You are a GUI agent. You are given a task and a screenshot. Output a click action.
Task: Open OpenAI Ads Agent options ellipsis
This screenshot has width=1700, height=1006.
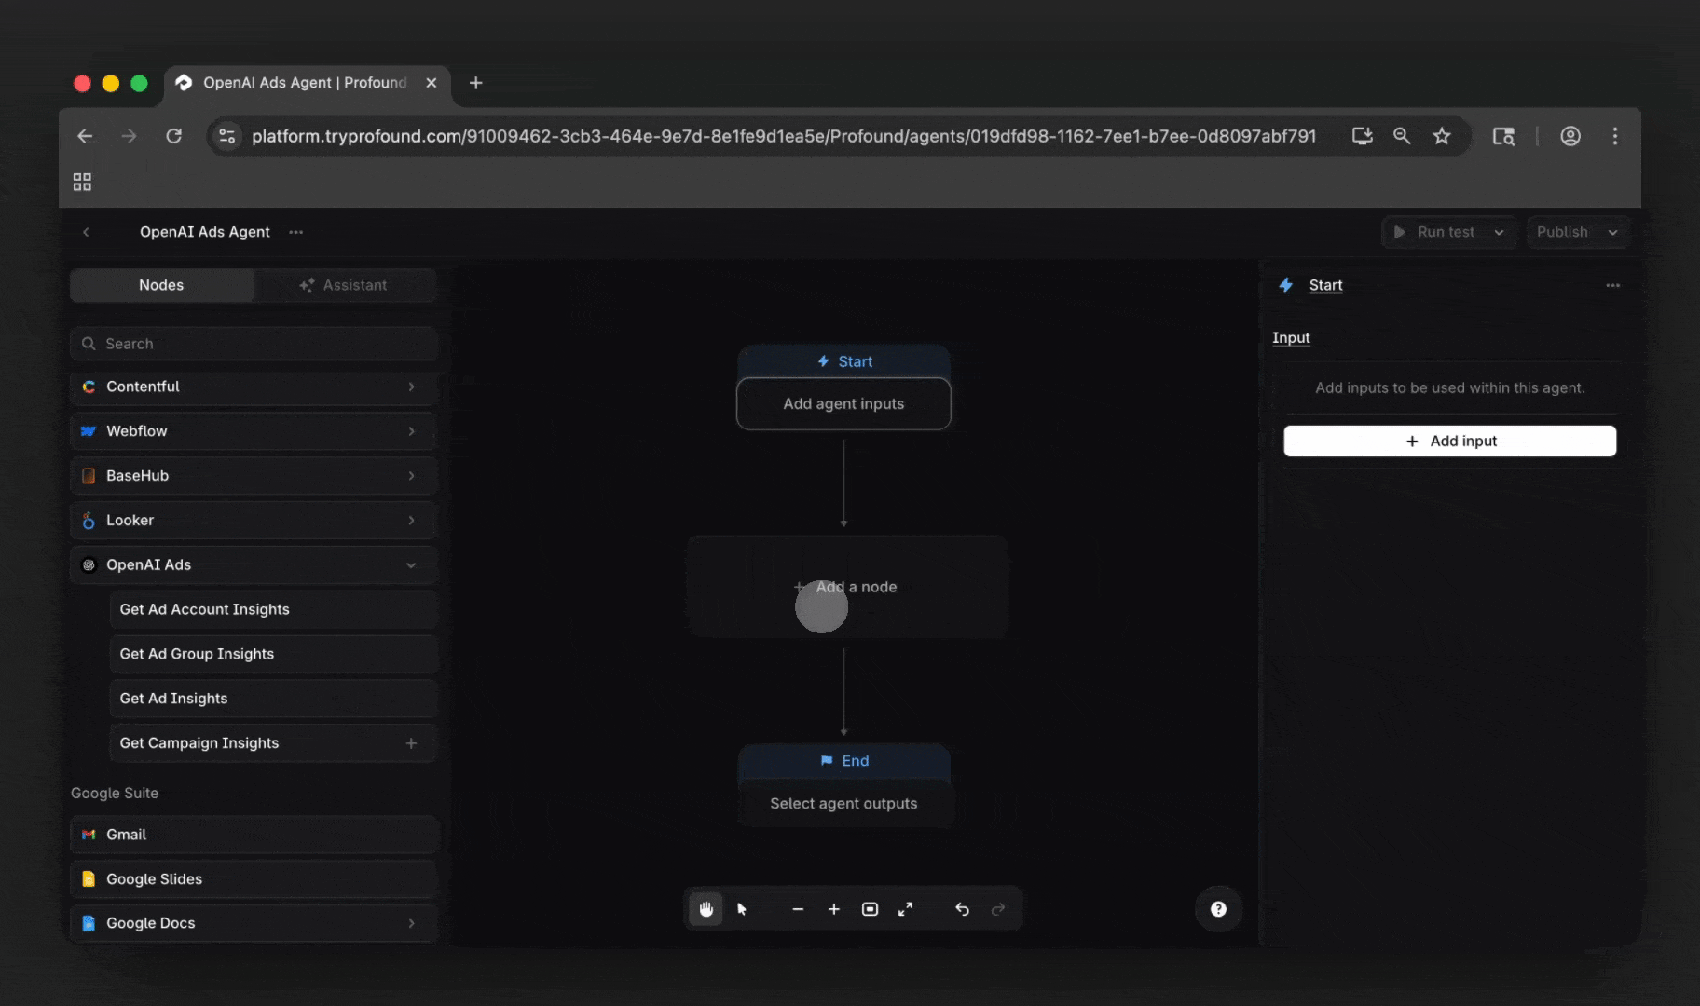point(296,232)
